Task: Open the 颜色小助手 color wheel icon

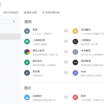Action: coord(27,52)
